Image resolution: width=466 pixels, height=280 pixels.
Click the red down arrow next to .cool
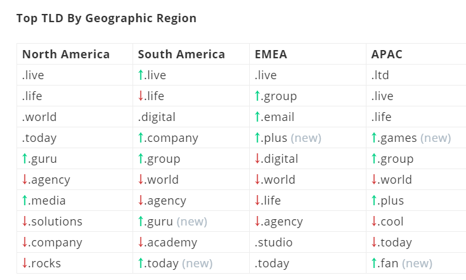[x=374, y=221]
